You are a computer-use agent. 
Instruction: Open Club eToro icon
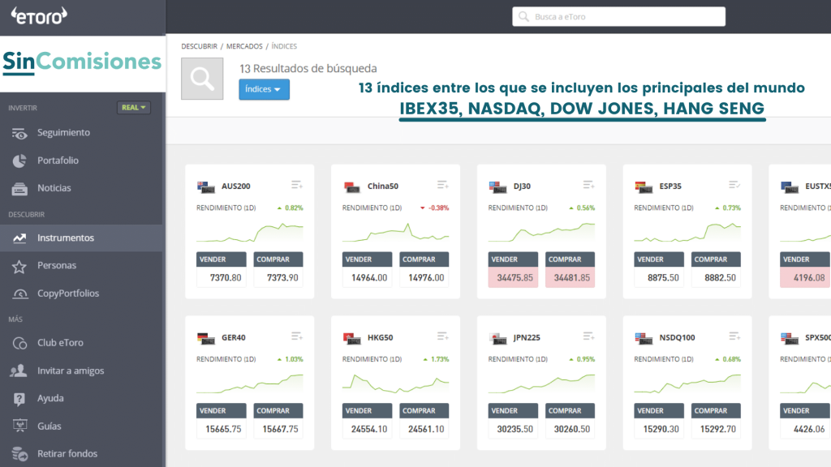(x=19, y=343)
